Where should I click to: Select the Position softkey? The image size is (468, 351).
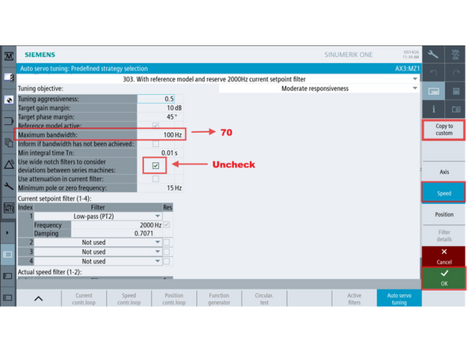[443, 214]
